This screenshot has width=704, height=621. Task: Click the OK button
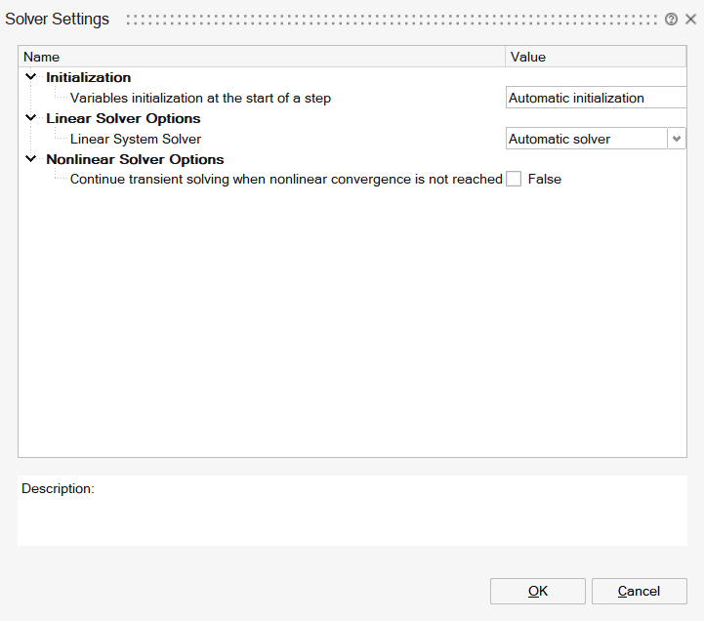537,591
